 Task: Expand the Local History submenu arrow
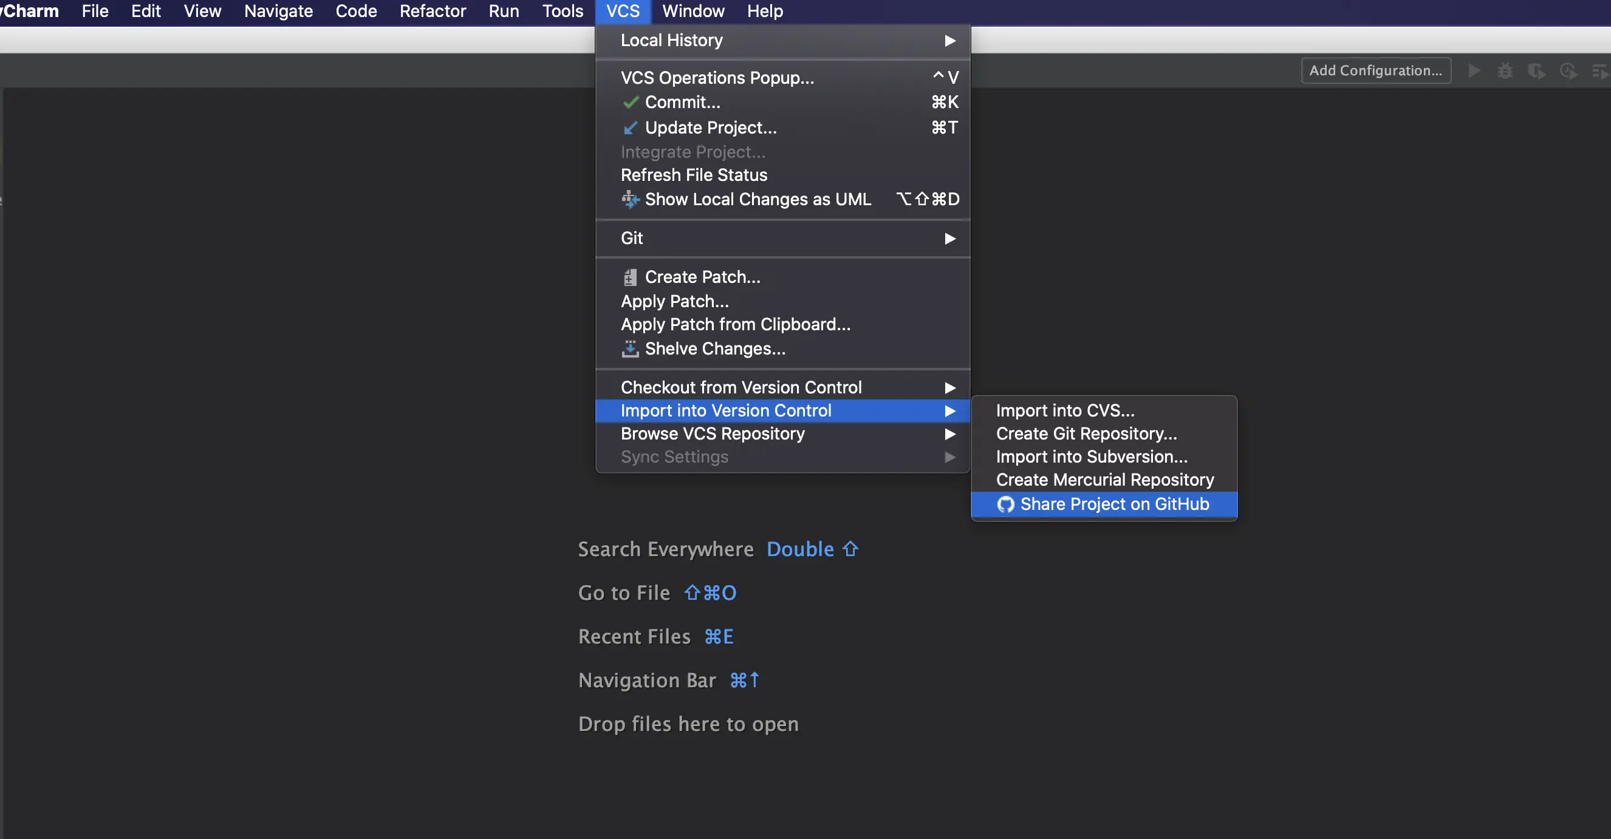(x=949, y=41)
